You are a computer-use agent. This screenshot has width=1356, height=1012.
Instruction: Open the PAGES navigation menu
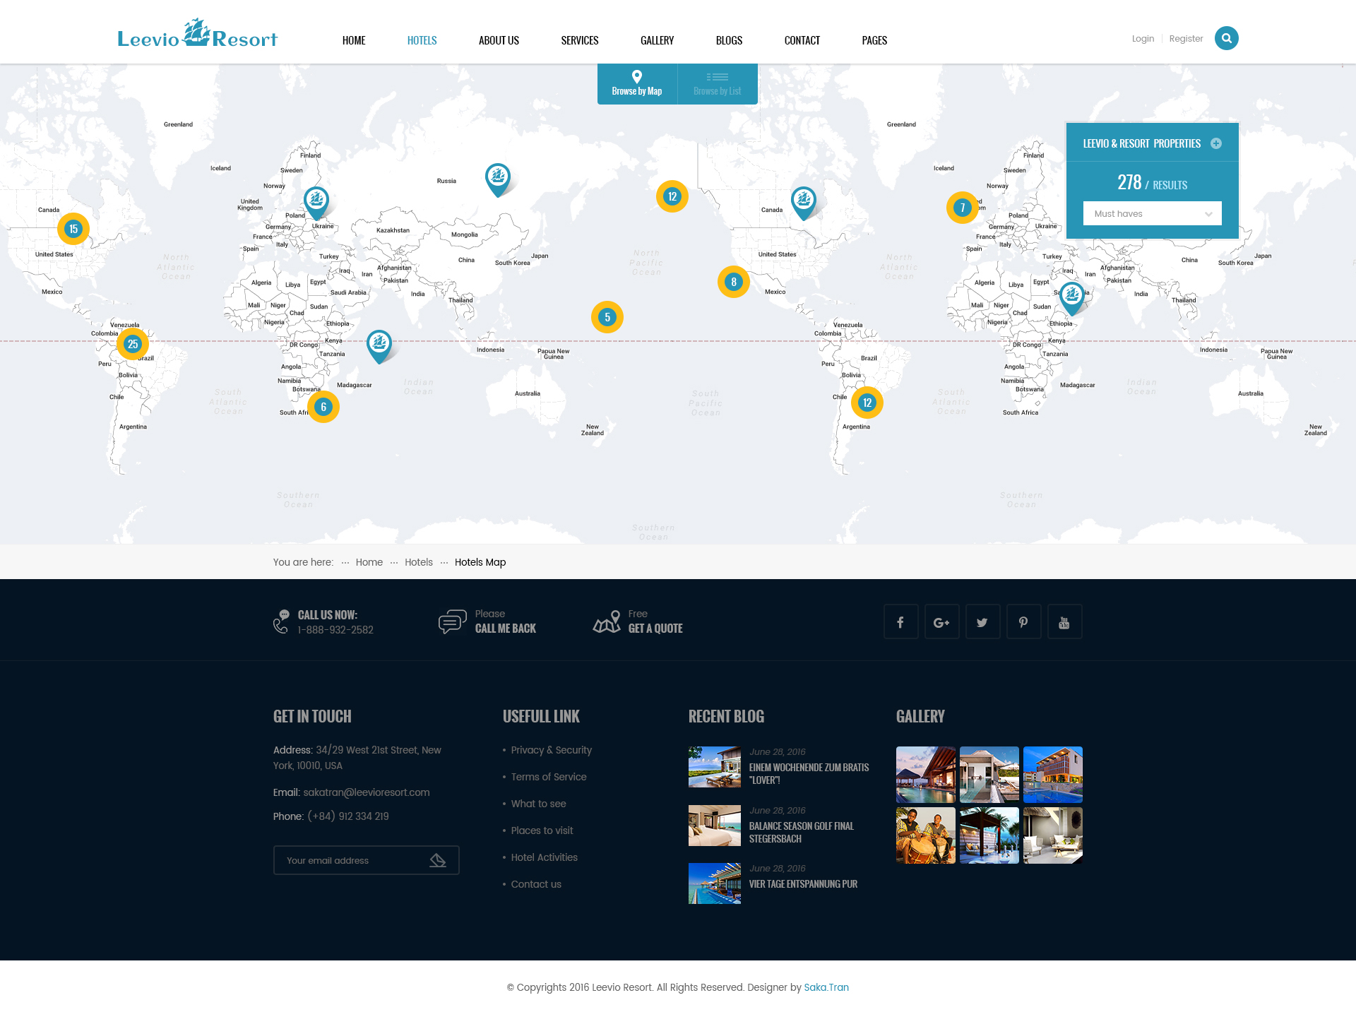pyautogui.click(x=874, y=41)
